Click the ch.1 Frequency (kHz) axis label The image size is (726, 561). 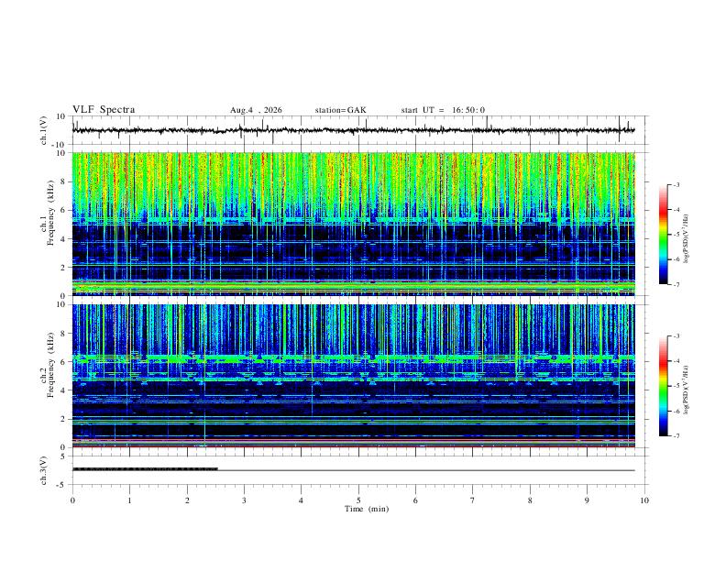[x=48, y=225]
